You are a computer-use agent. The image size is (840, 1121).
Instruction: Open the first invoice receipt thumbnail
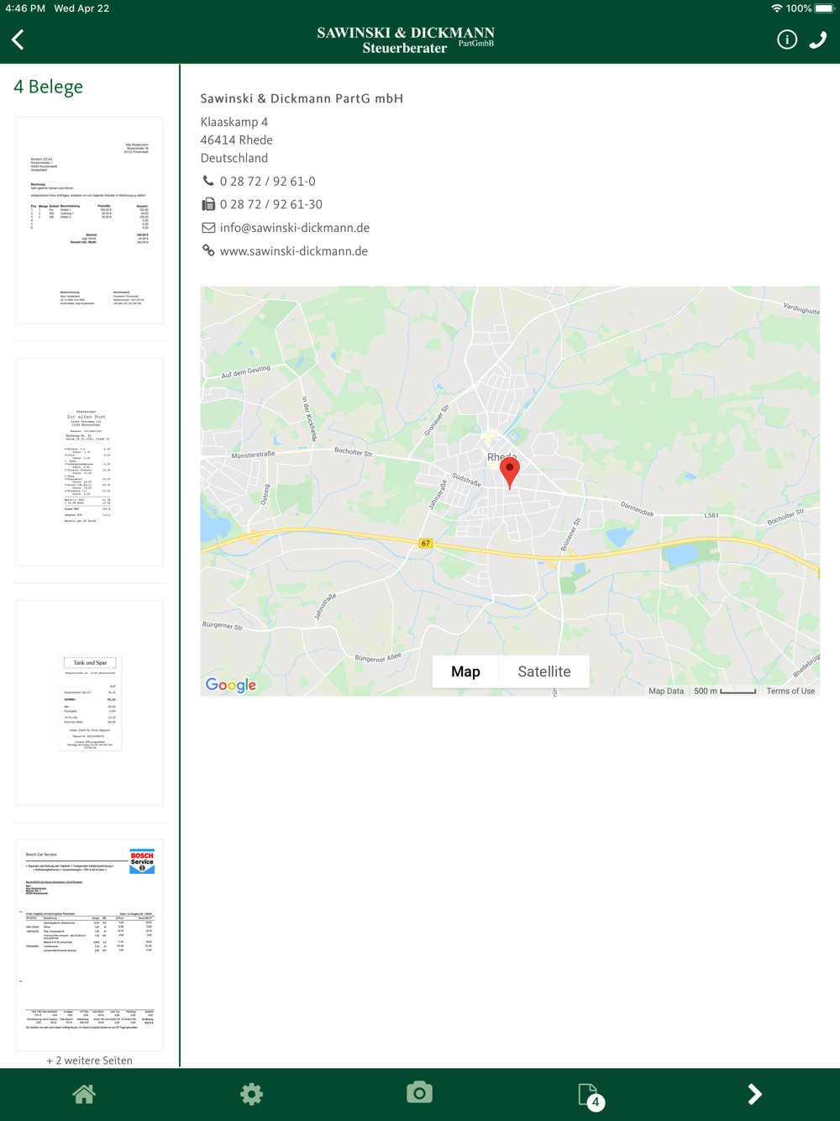pyautogui.click(x=89, y=220)
